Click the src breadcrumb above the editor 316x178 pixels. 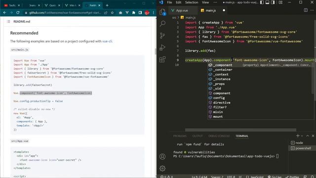coord(174,18)
